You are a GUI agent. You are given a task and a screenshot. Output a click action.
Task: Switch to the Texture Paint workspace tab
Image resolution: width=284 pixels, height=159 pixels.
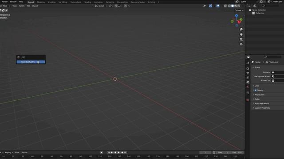[76, 2]
